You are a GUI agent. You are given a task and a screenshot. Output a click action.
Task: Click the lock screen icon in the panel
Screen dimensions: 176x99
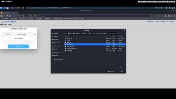(172, 8)
